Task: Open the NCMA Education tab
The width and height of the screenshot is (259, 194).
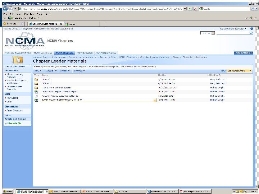Action: click(x=85, y=53)
